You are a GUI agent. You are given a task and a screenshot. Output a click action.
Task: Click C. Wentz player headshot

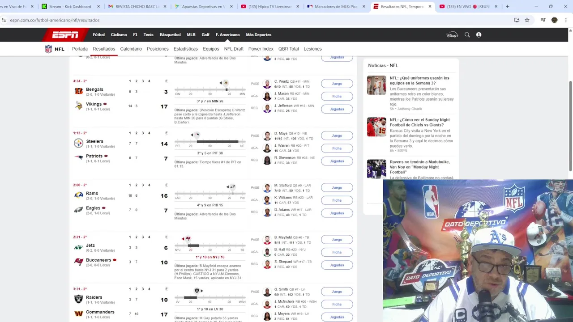pyautogui.click(x=267, y=84)
